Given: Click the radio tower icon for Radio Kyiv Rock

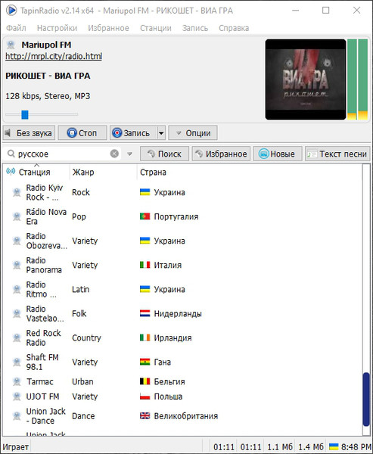Looking at the screenshot, I should click(x=17, y=192).
